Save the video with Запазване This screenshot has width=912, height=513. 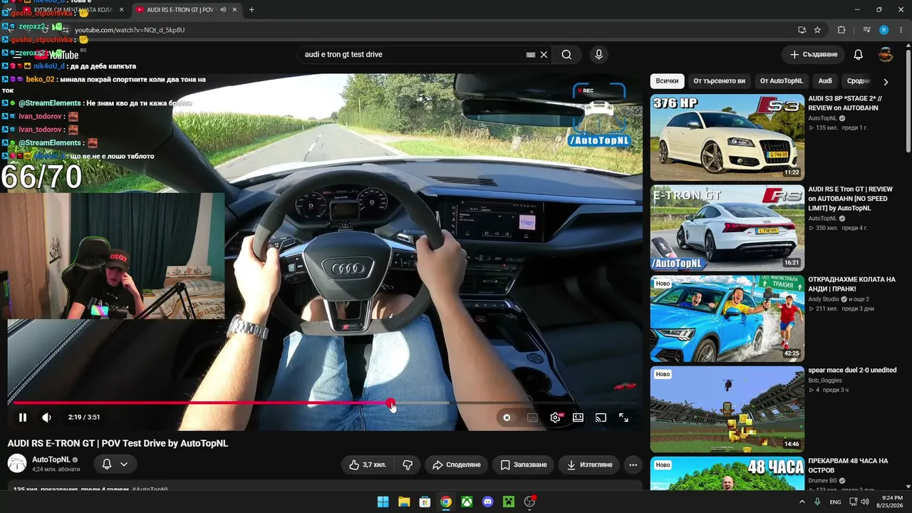524,465
